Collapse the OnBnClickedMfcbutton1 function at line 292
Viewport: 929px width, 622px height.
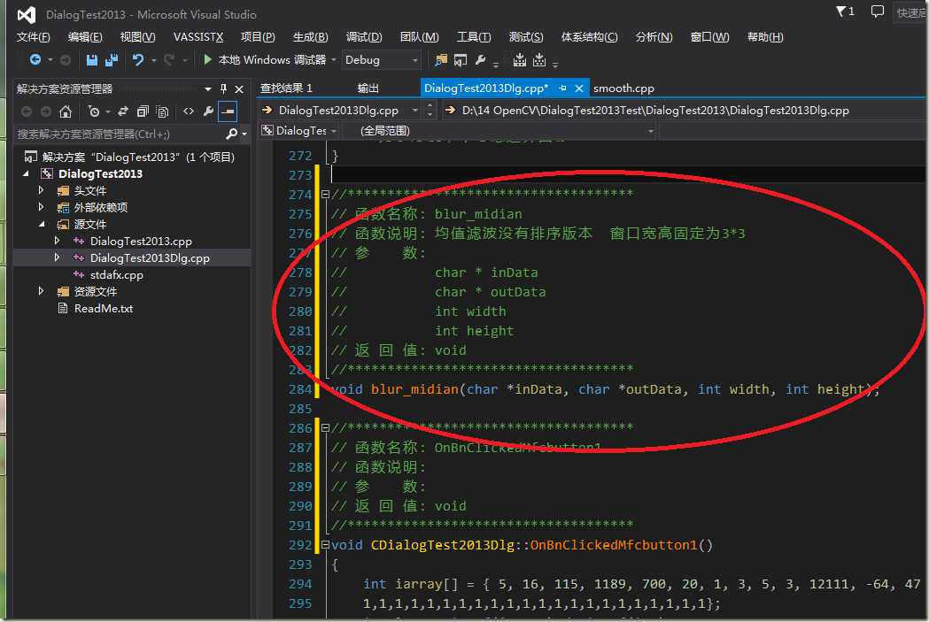point(325,544)
